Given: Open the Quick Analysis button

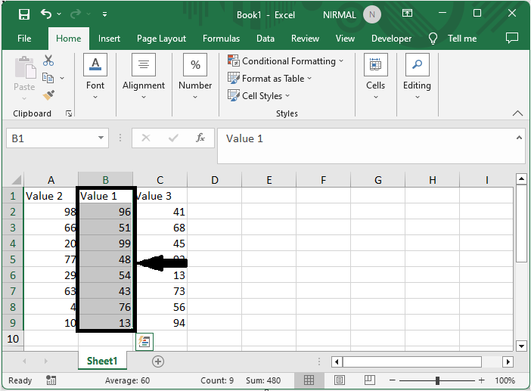Looking at the screenshot, I should tap(144, 342).
